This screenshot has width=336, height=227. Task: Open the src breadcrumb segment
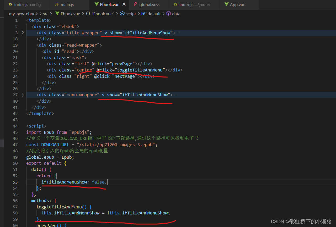(46, 14)
